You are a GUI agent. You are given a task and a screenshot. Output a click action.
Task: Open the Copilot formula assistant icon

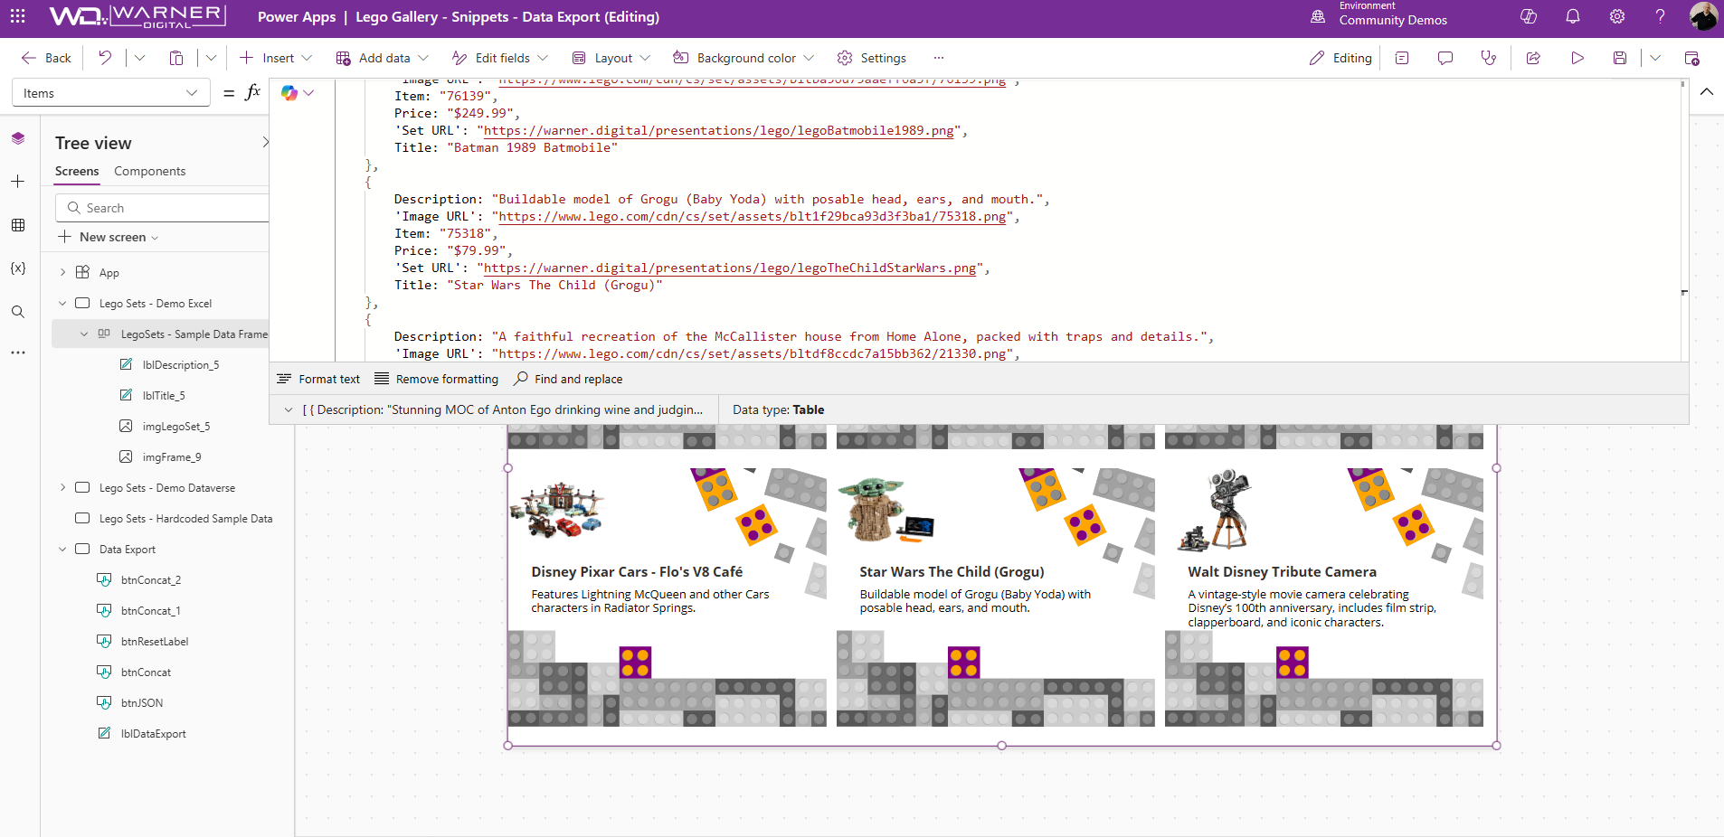(x=289, y=93)
